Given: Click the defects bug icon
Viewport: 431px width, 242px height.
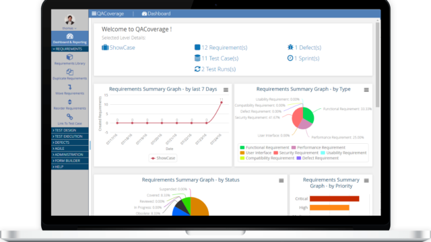Looking at the screenshot, I should pos(290,47).
